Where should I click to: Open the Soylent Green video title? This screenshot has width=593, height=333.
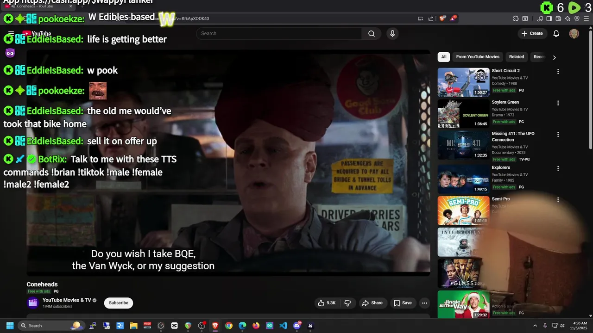click(505, 102)
